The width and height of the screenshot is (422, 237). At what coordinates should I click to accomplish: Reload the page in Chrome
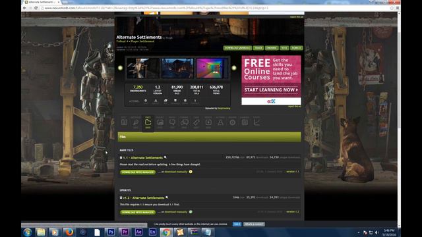point(36,8)
